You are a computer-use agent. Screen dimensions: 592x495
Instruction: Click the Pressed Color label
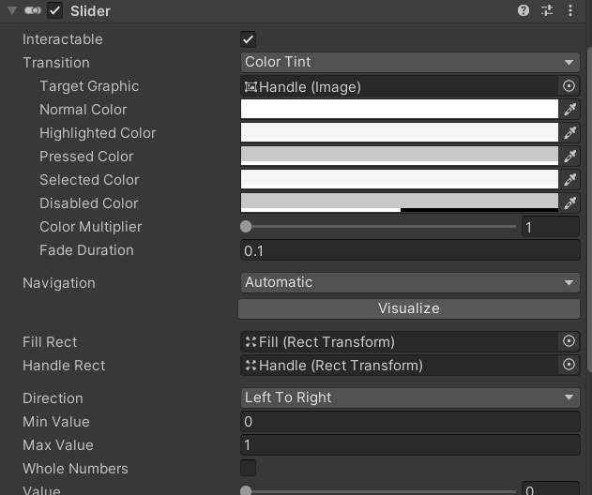click(x=86, y=157)
